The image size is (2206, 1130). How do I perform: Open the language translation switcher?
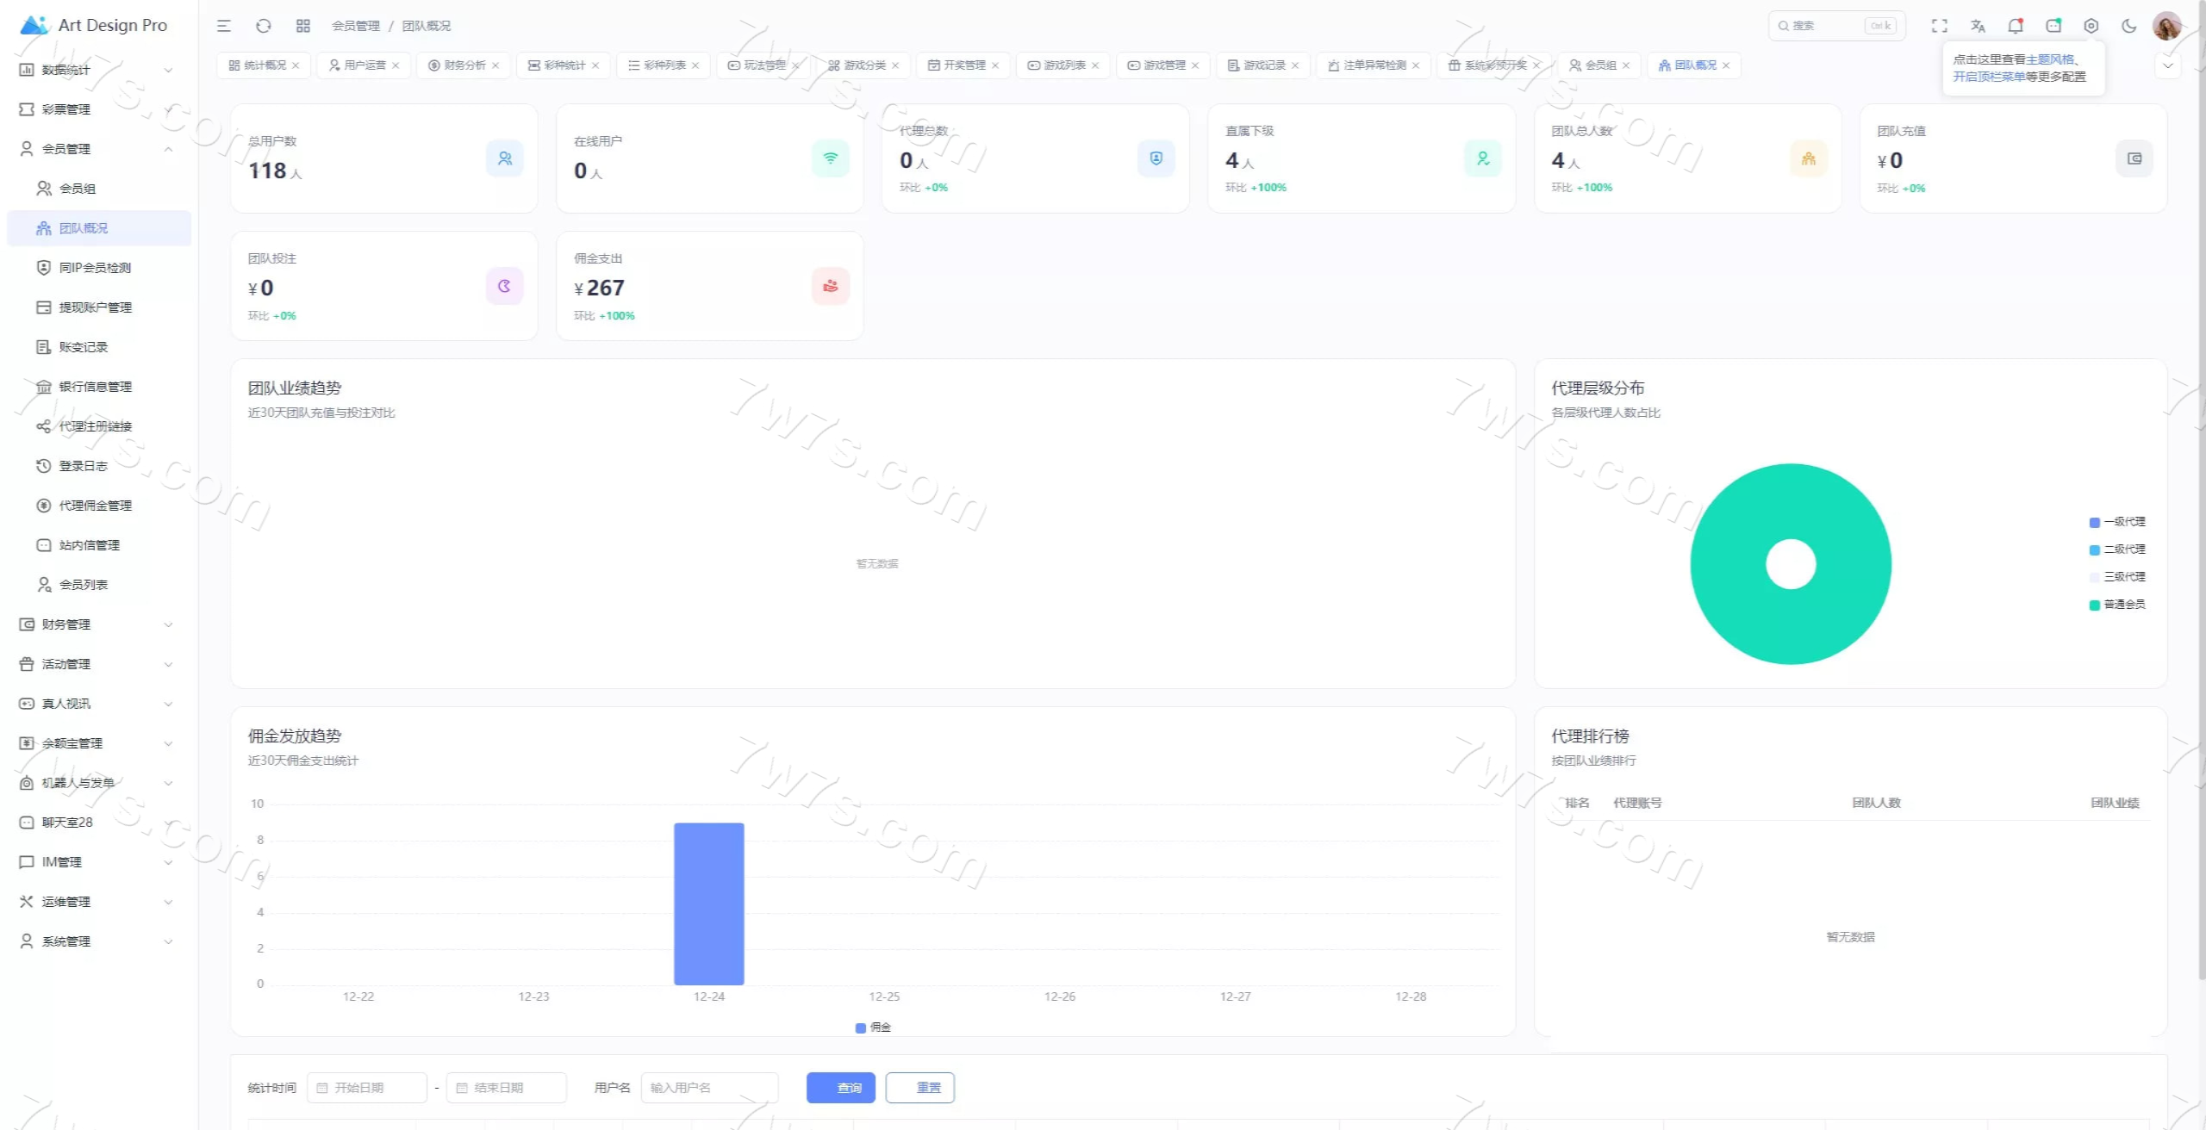point(1978,26)
